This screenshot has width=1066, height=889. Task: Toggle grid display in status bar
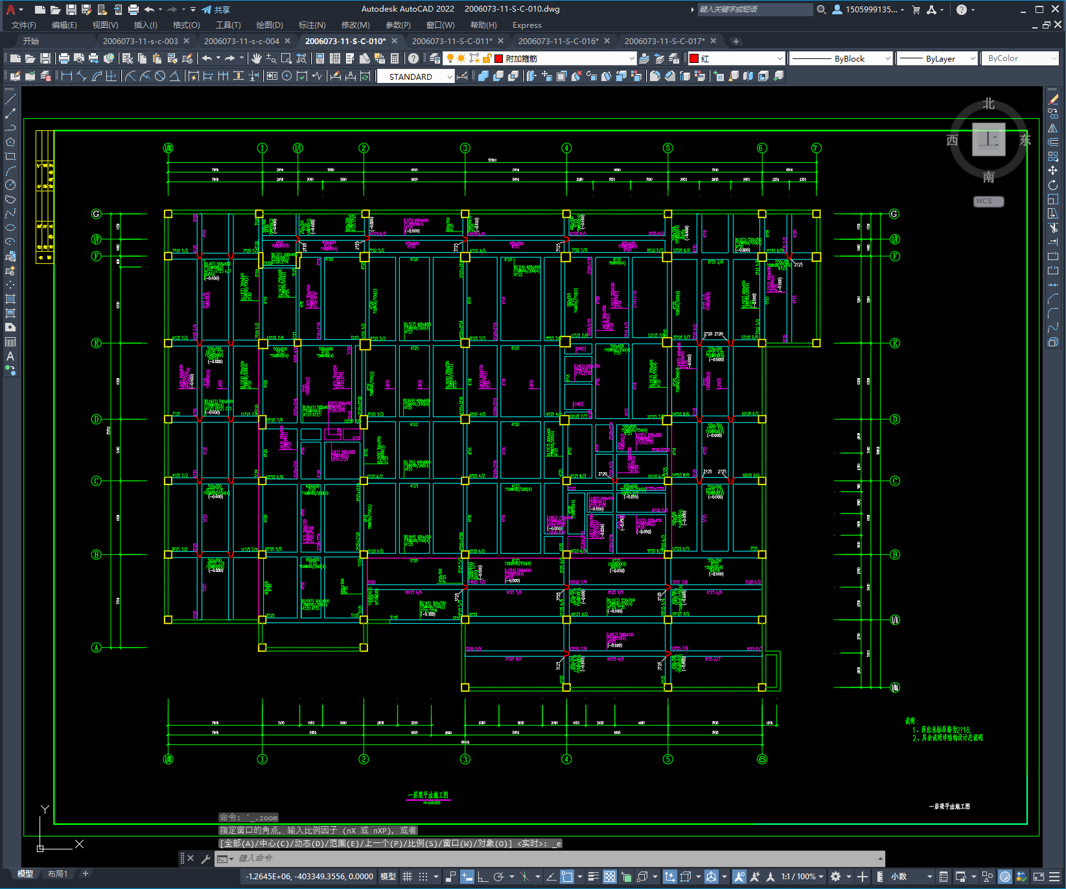point(407,877)
